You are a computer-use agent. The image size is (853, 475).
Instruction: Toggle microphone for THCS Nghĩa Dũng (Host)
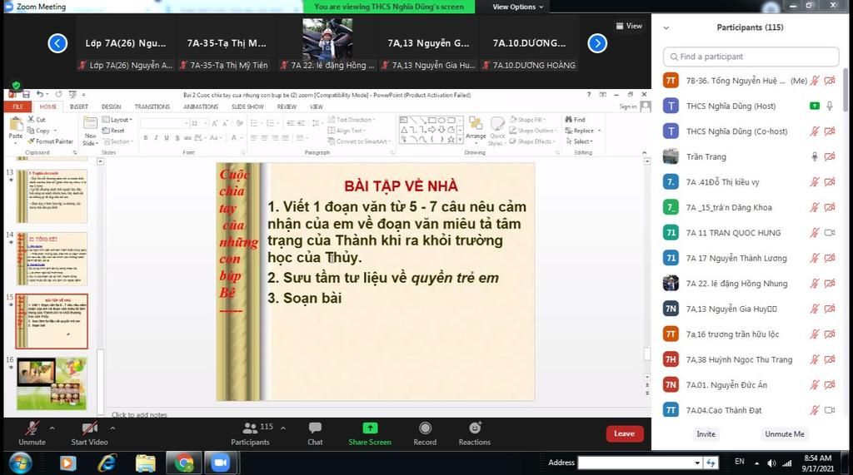tap(830, 106)
